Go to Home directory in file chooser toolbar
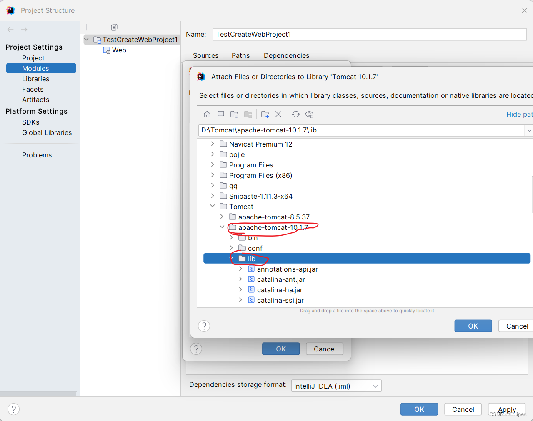533x421 pixels. pyautogui.click(x=207, y=114)
